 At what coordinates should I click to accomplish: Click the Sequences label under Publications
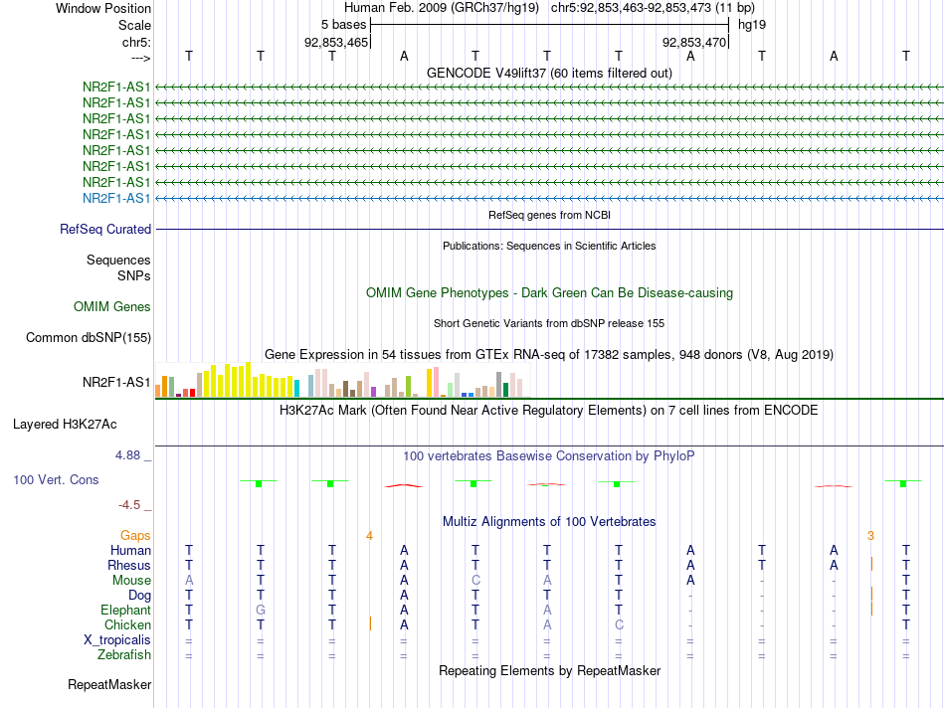point(118,260)
